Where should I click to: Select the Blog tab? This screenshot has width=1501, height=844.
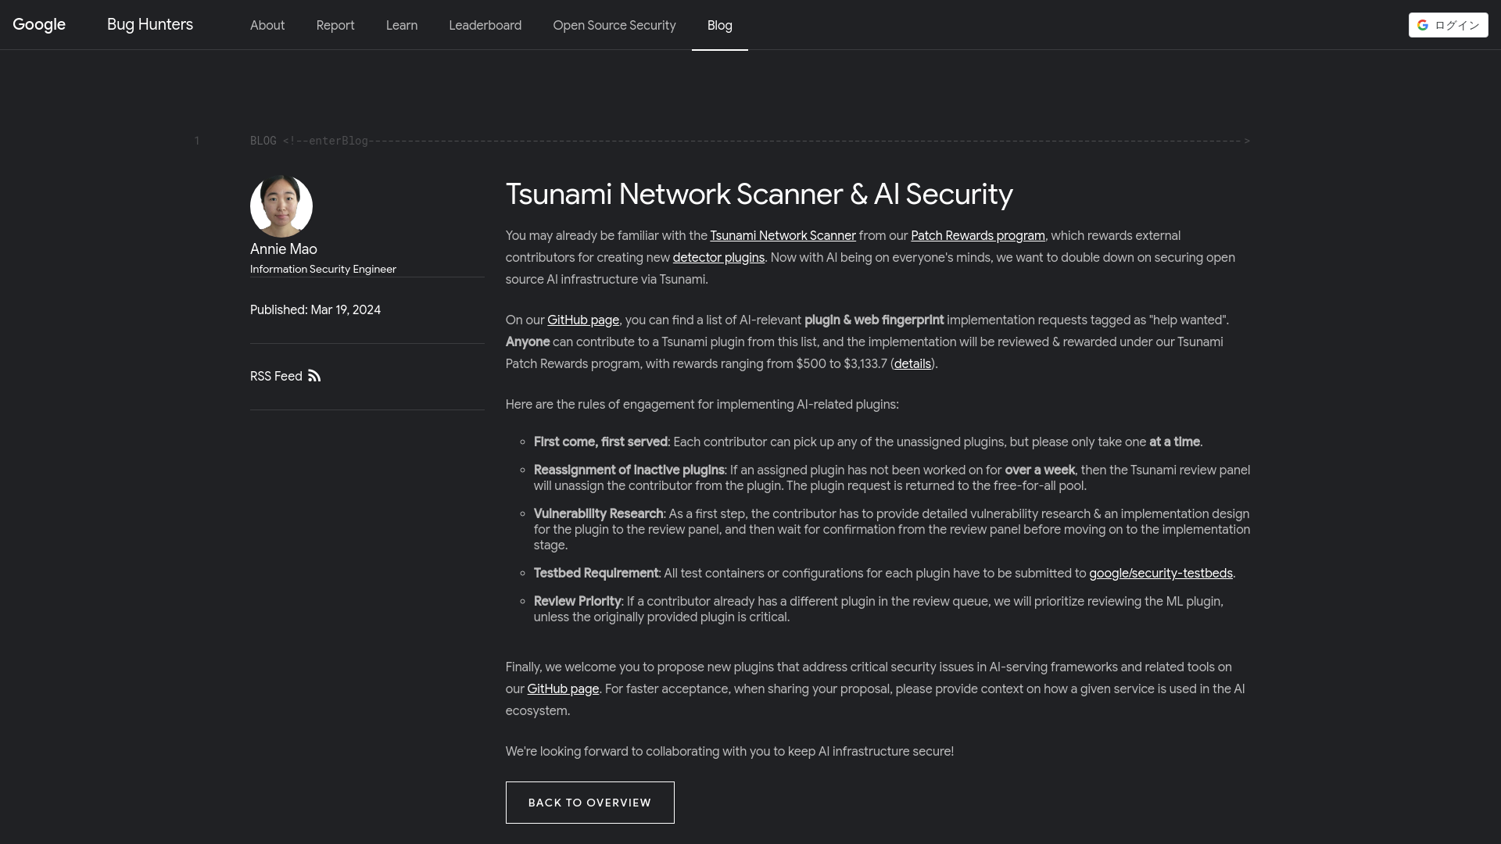tap(720, 25)
